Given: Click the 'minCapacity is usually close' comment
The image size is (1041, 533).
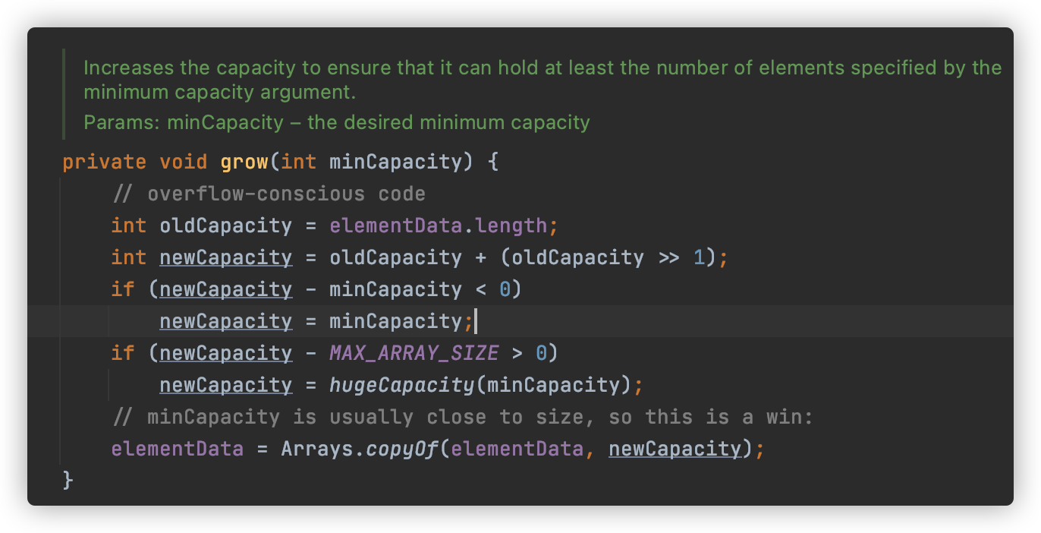Looking at the screenshot, I should 462,417.
